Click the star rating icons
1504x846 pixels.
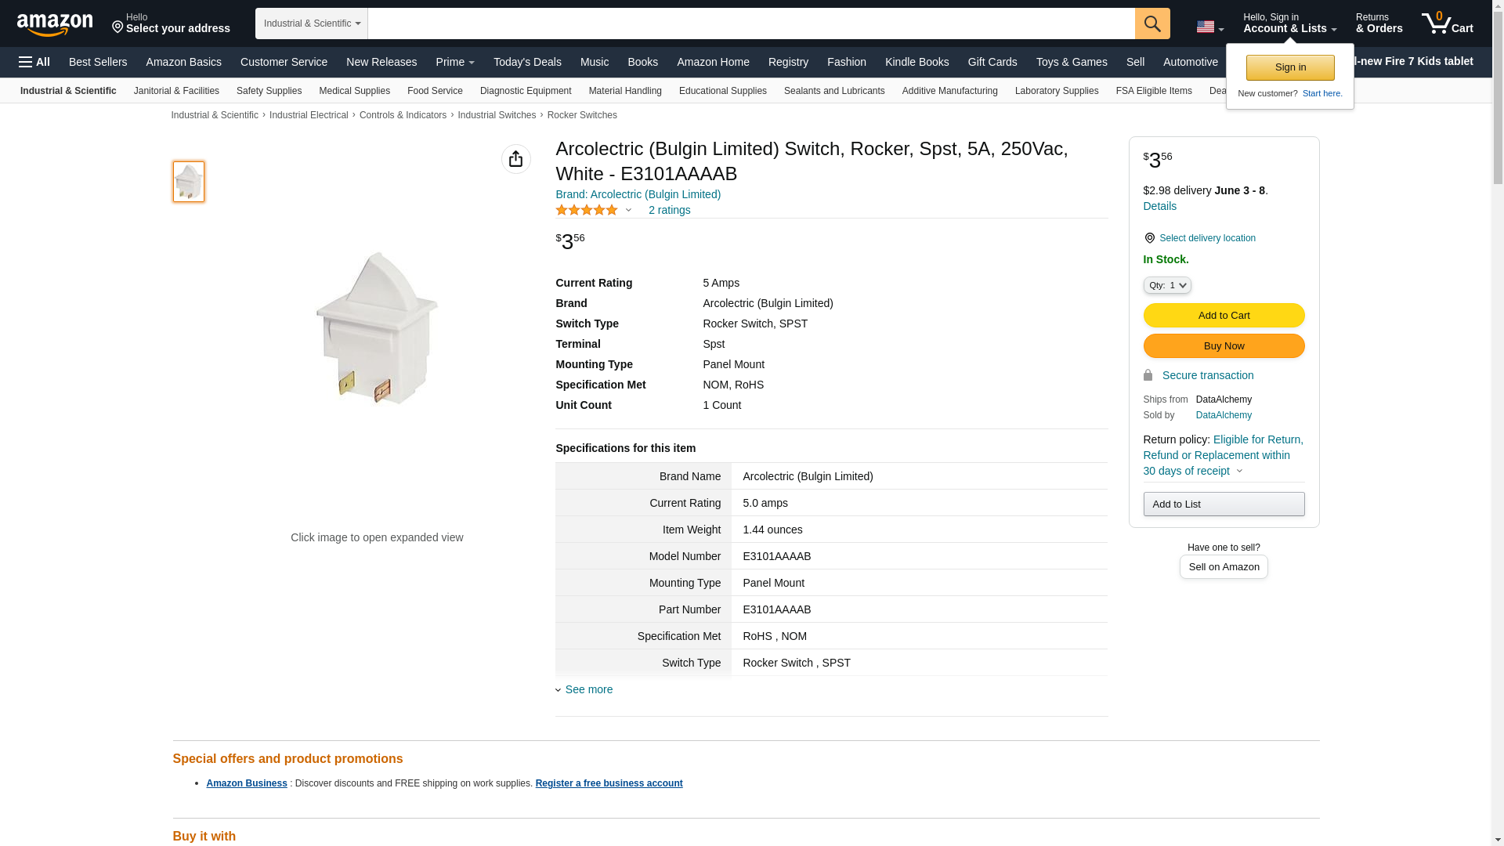(x=587, y=210)
